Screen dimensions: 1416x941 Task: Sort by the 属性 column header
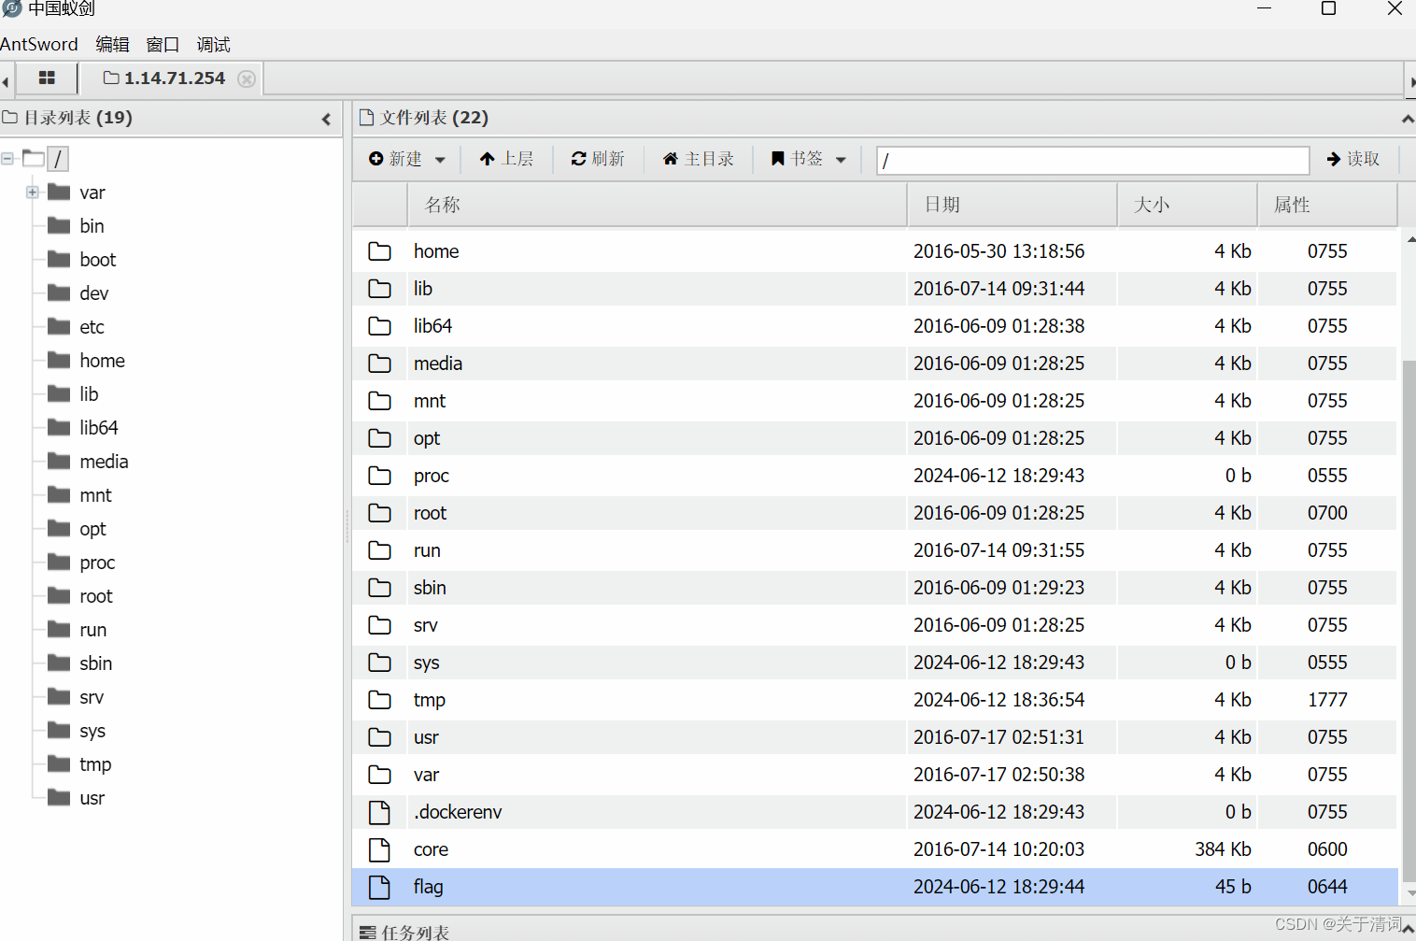click(x=1327, y=205)
